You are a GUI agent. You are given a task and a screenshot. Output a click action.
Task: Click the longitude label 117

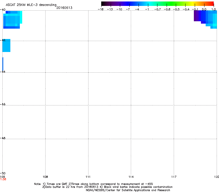(x=174, y=177)
